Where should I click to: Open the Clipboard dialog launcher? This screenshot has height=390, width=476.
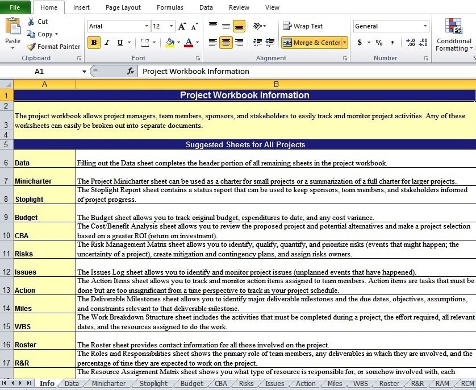(79, 58)
